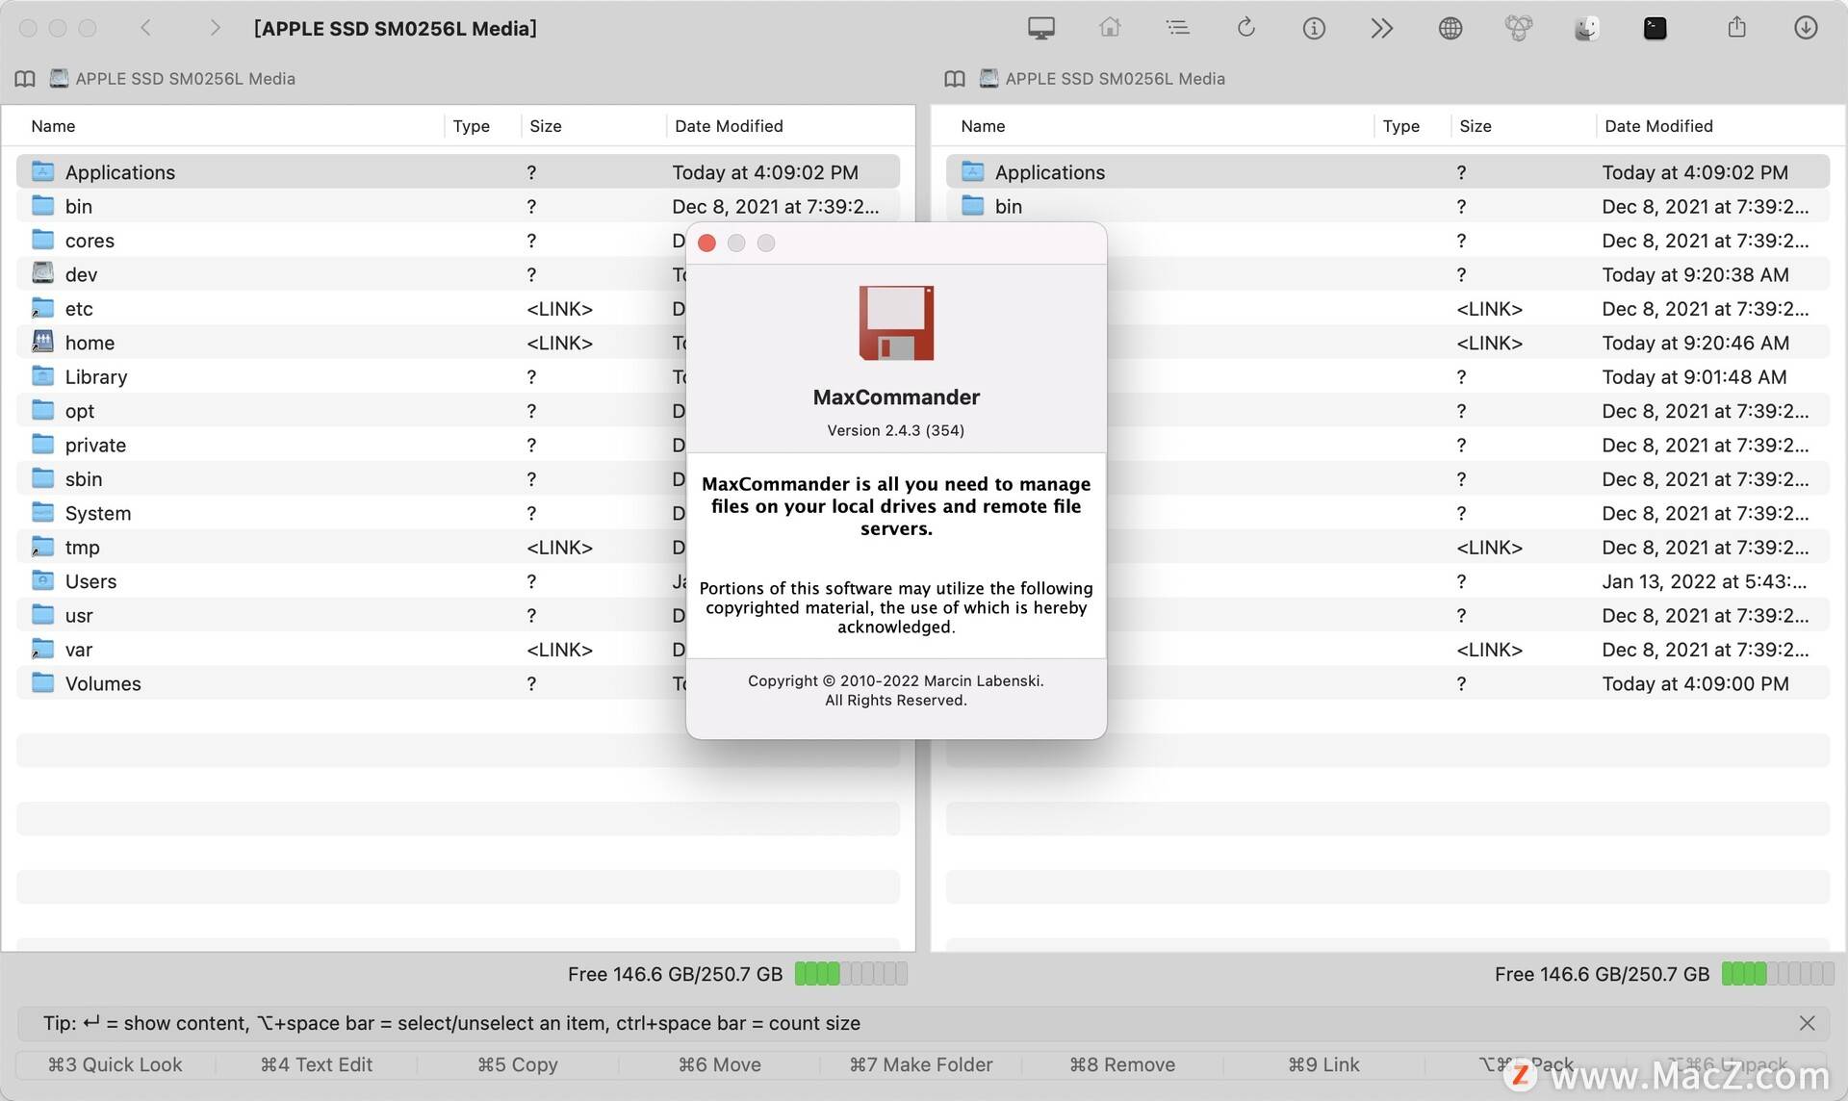Sort right panel by Name header

pos(983,126)
